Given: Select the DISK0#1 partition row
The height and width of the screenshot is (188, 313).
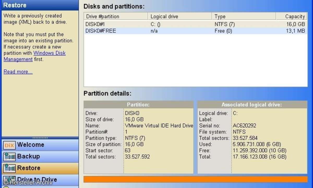Looking at the screenshot, I should [x=196, y=25].
